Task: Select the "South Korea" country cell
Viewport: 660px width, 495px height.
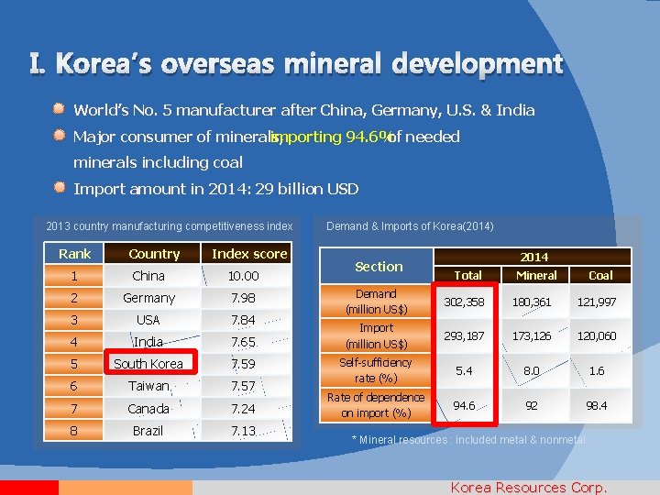Action: coord(150,363)
